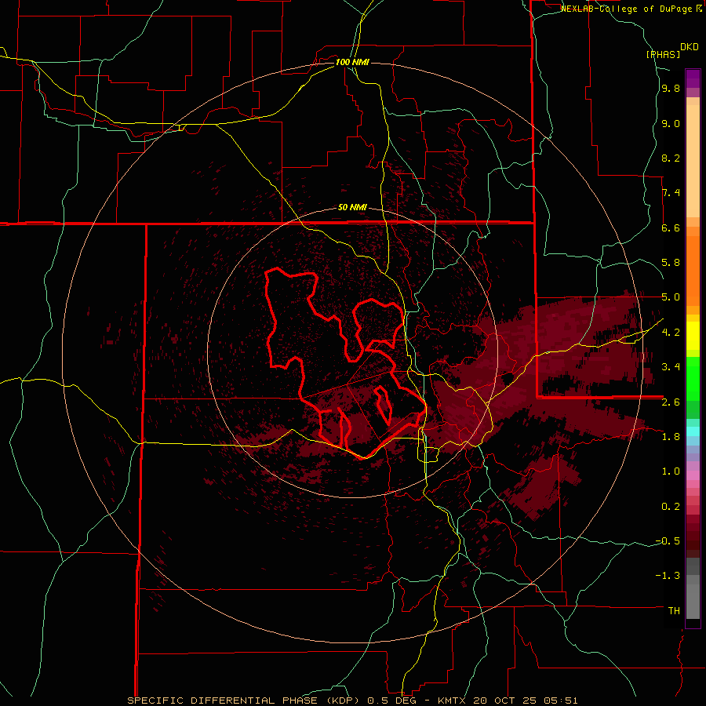Click the -0.5 scale value

[668, 541]
